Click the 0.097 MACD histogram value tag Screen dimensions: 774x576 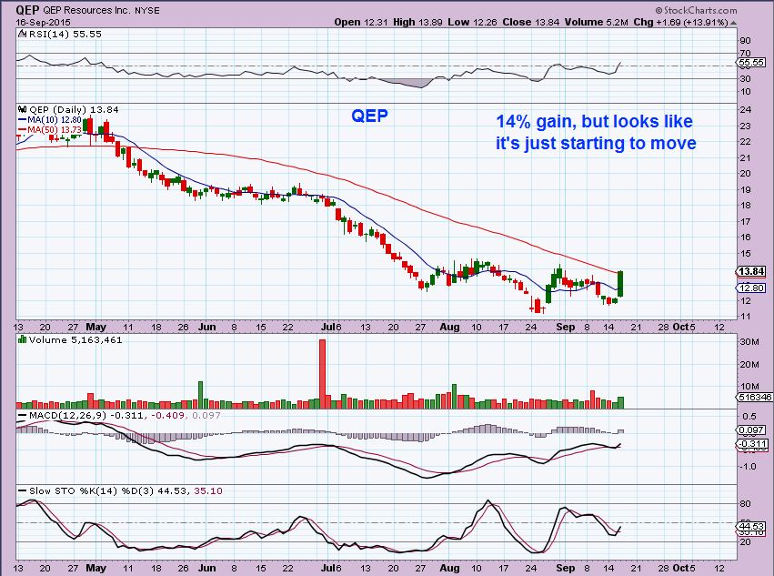752,430
